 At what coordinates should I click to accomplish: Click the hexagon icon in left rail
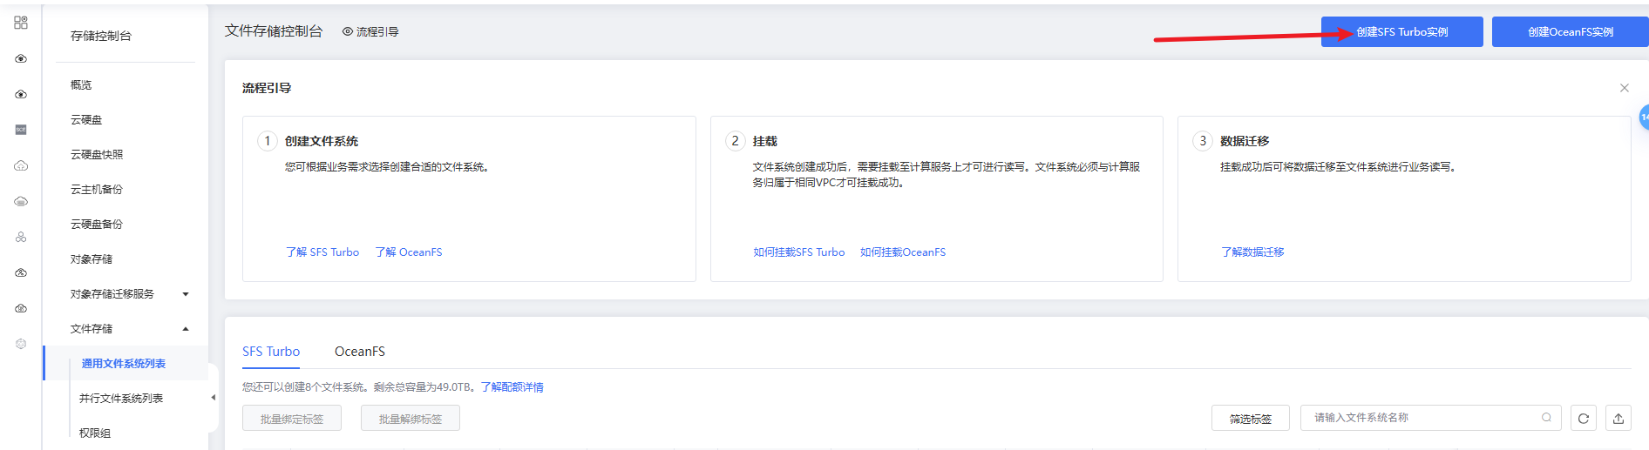coord(21,344)
